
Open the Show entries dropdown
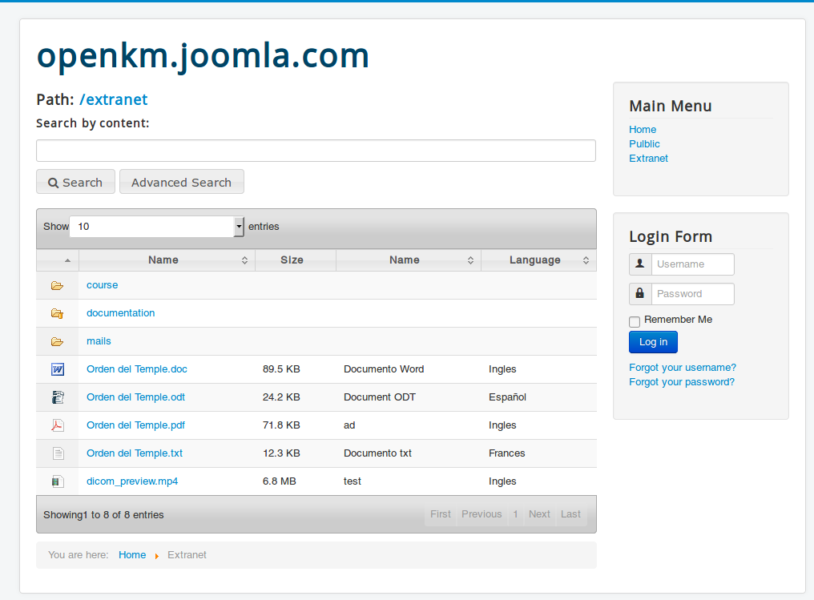tap(157, 226)
